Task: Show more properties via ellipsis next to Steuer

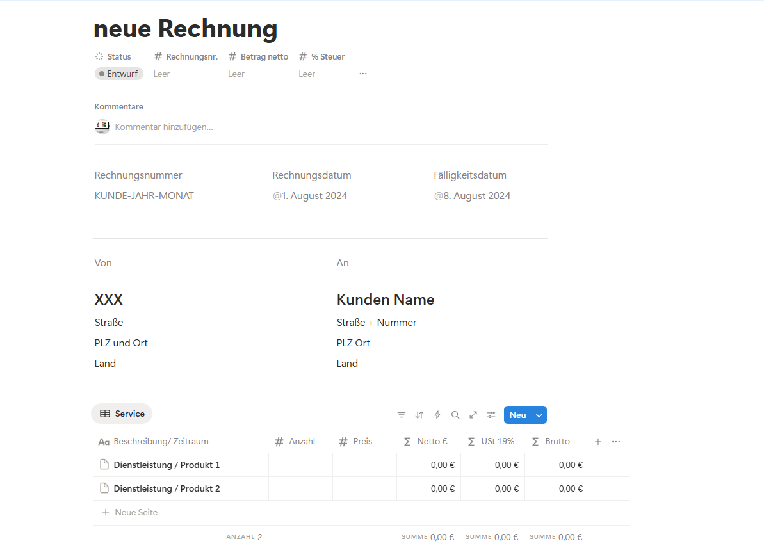Action: point(363,74)
